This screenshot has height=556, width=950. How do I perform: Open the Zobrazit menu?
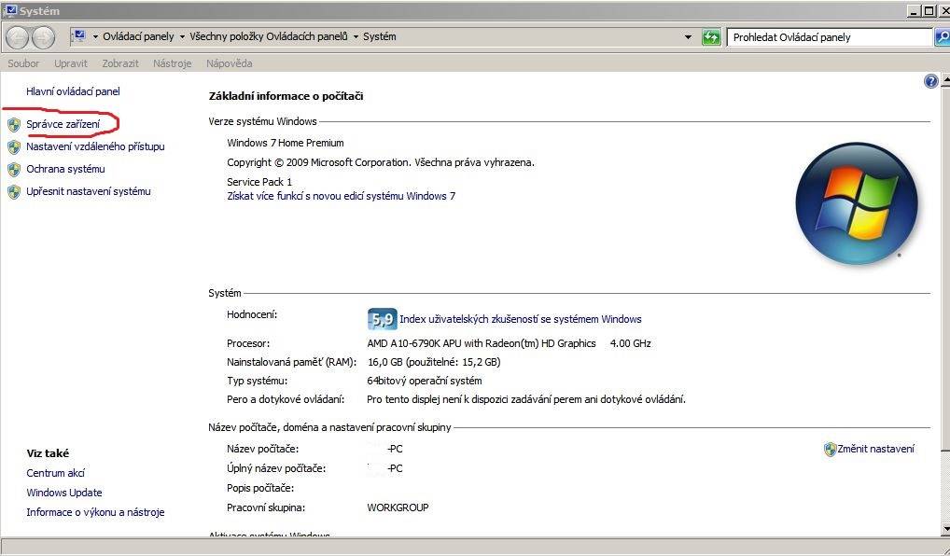point(120,63)
